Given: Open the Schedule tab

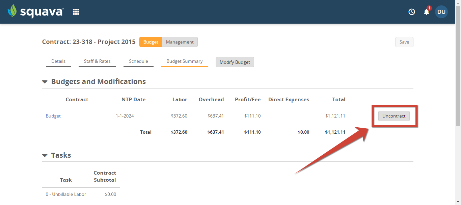Looking at the screenshot, I should [138, 61].
